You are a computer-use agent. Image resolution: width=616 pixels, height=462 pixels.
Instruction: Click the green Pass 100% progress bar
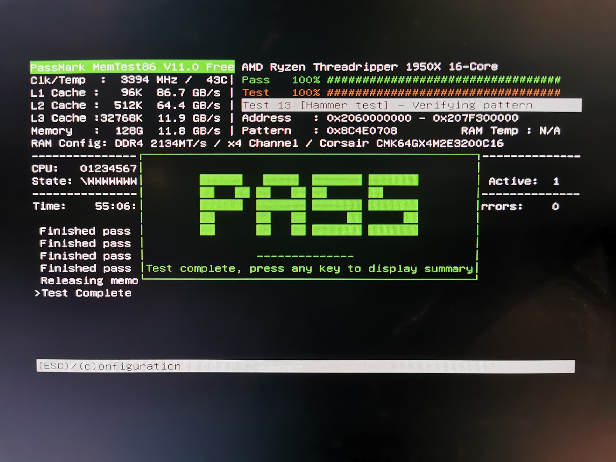coord(443,80)
